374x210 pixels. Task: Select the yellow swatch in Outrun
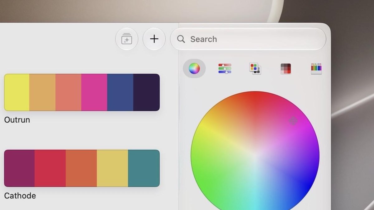pos(17,92)
